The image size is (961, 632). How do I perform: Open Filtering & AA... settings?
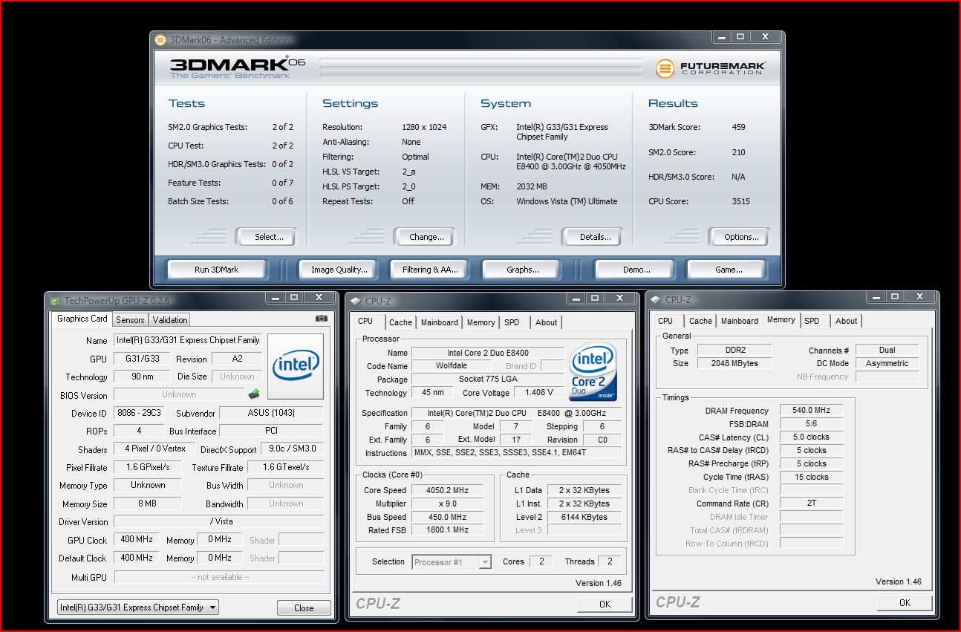coord(430,270)
